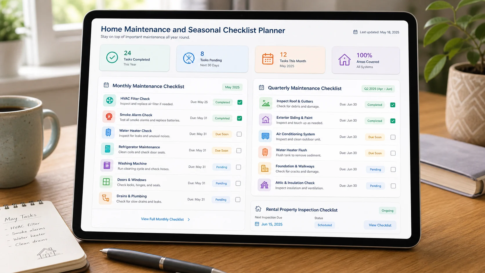Uncheck Inspect Roof & Gutters checkbox

tap(393, 105)
